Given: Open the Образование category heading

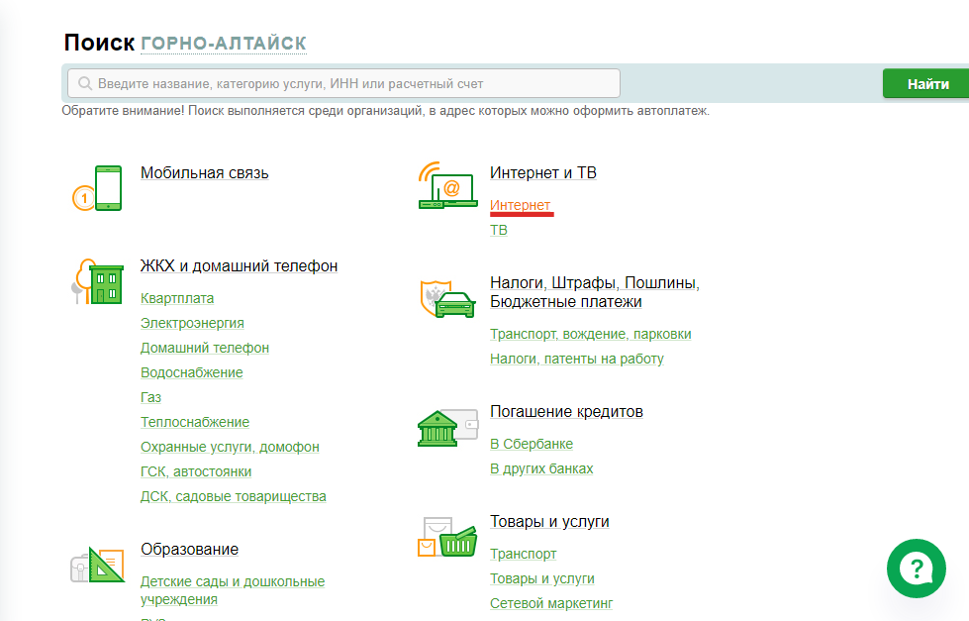Looking at the screenshot, I should point(190,550).
